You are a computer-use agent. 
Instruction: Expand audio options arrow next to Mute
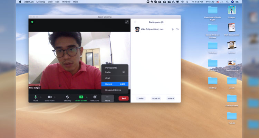[41, 97]
